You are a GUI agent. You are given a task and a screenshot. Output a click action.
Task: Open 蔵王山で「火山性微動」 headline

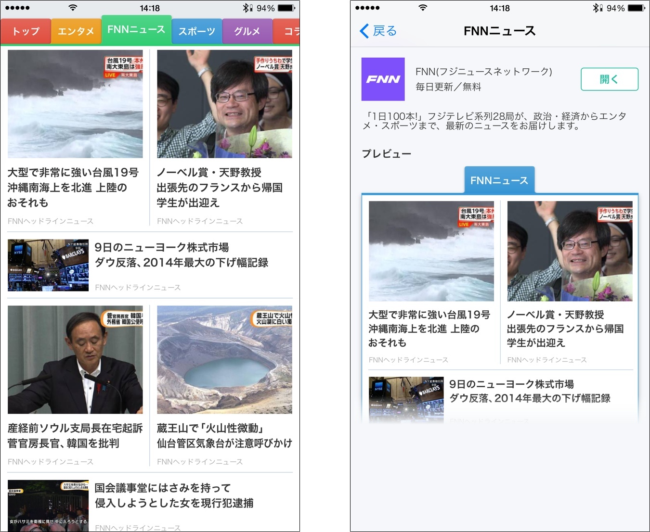point(224,436)
